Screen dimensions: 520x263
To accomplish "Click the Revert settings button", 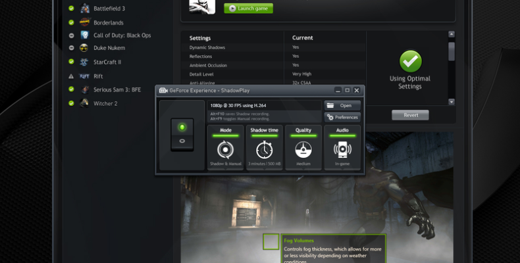I will (410, 115).
